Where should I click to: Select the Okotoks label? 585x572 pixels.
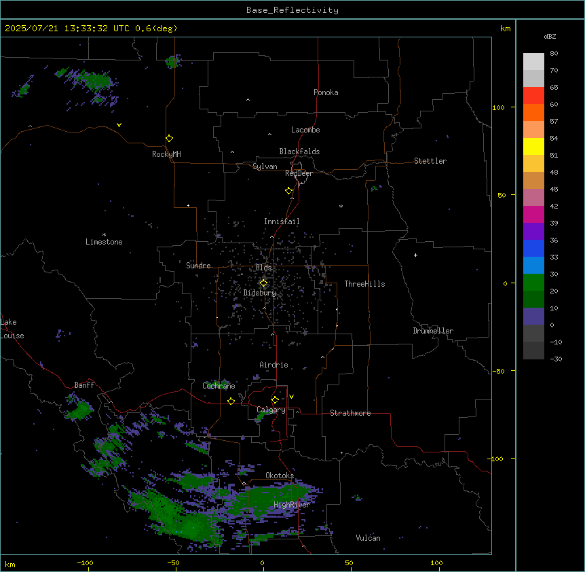[280, 476]
